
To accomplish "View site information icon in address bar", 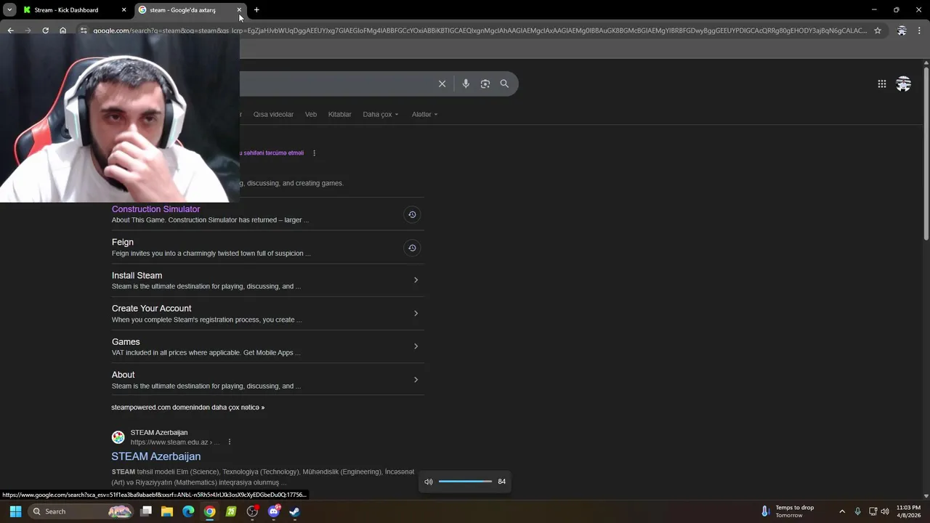I will (x=84, y=31).
